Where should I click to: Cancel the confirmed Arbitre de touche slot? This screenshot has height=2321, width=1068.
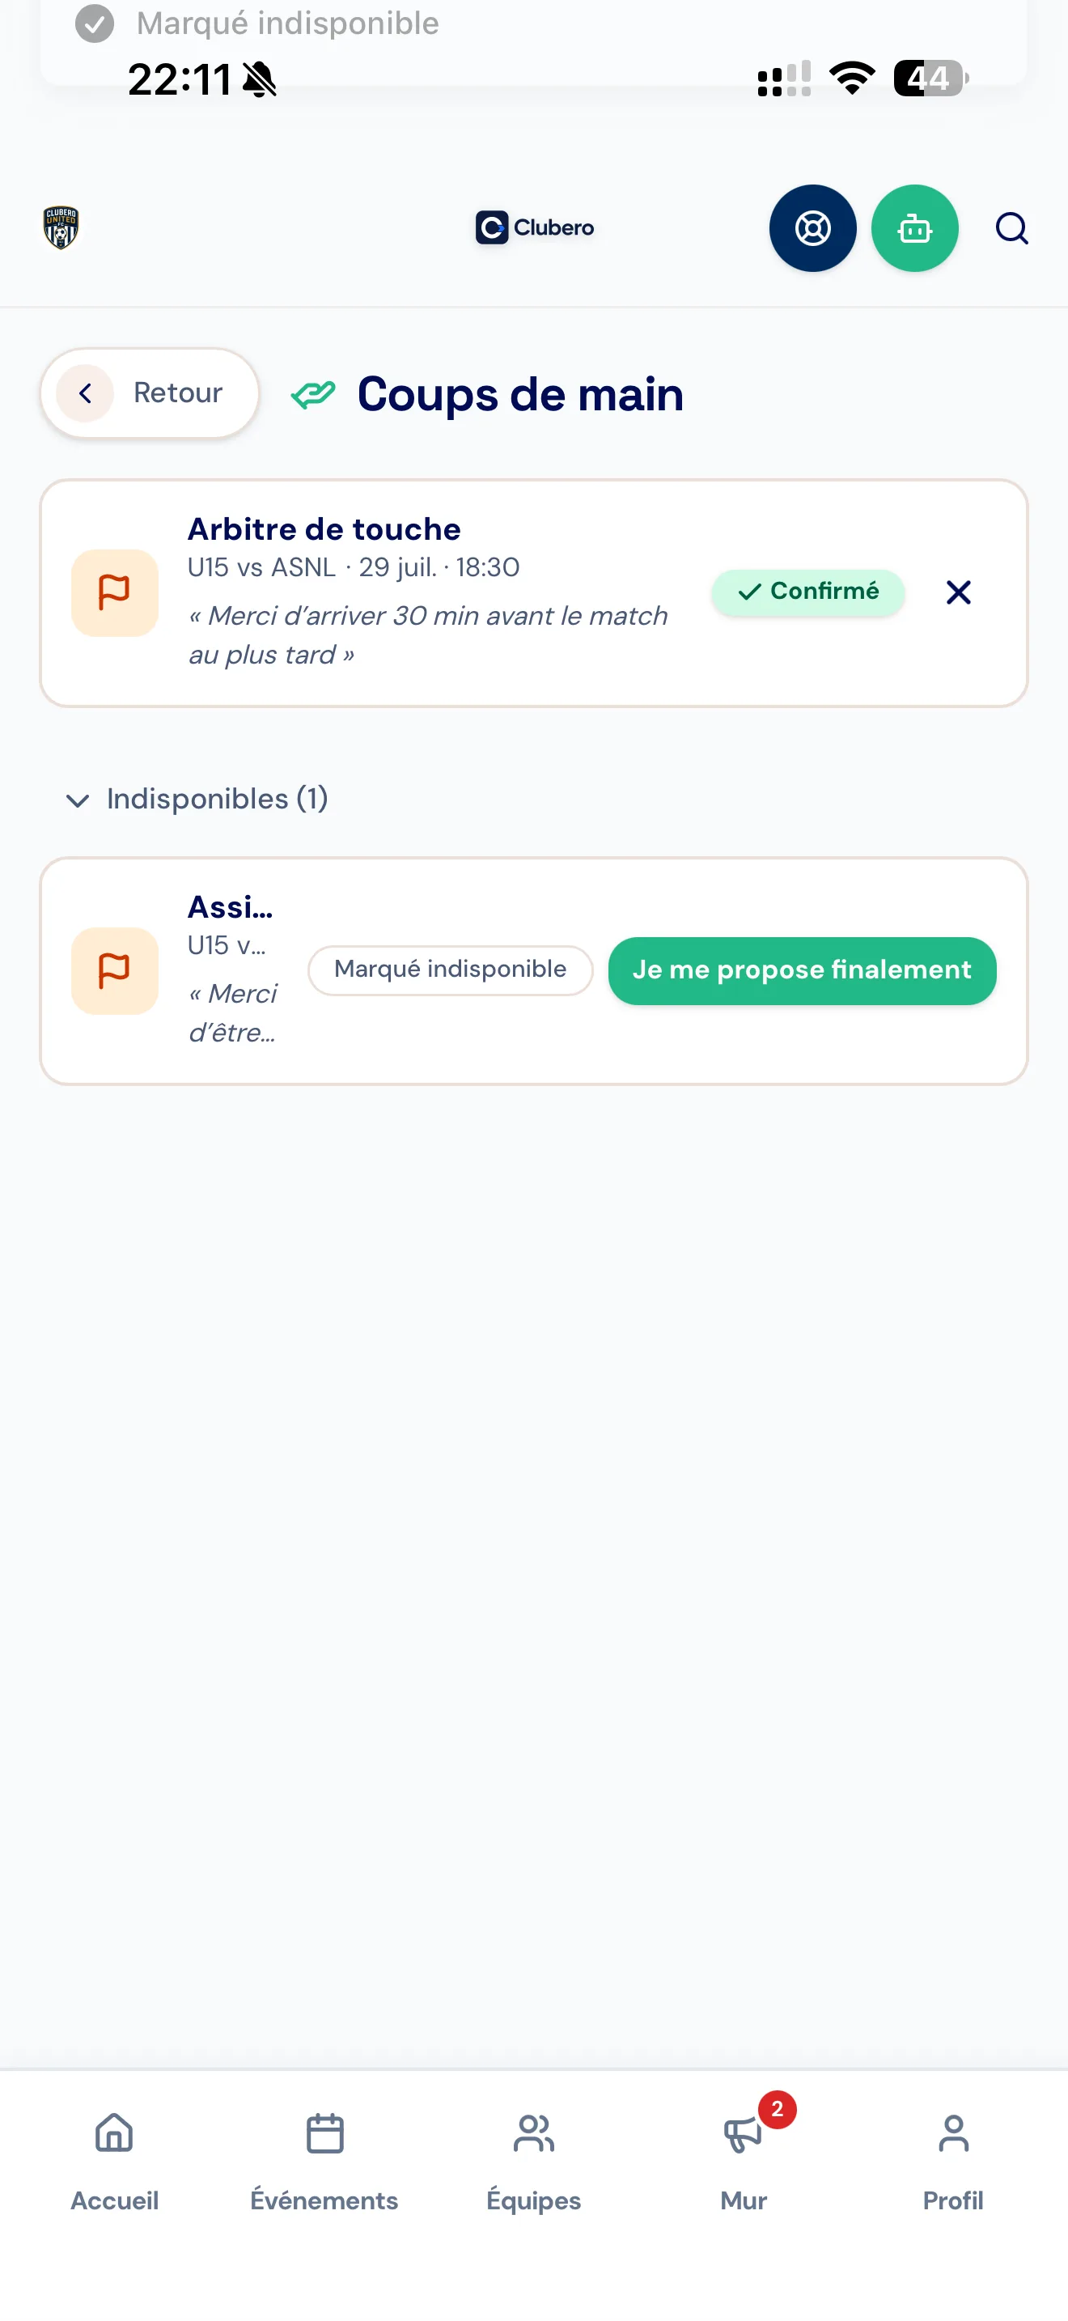[958, 592]
